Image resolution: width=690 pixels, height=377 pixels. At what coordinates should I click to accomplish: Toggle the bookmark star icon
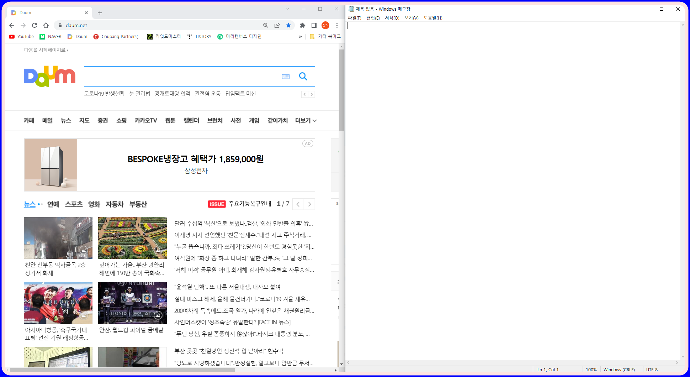[x=288, y=25]
